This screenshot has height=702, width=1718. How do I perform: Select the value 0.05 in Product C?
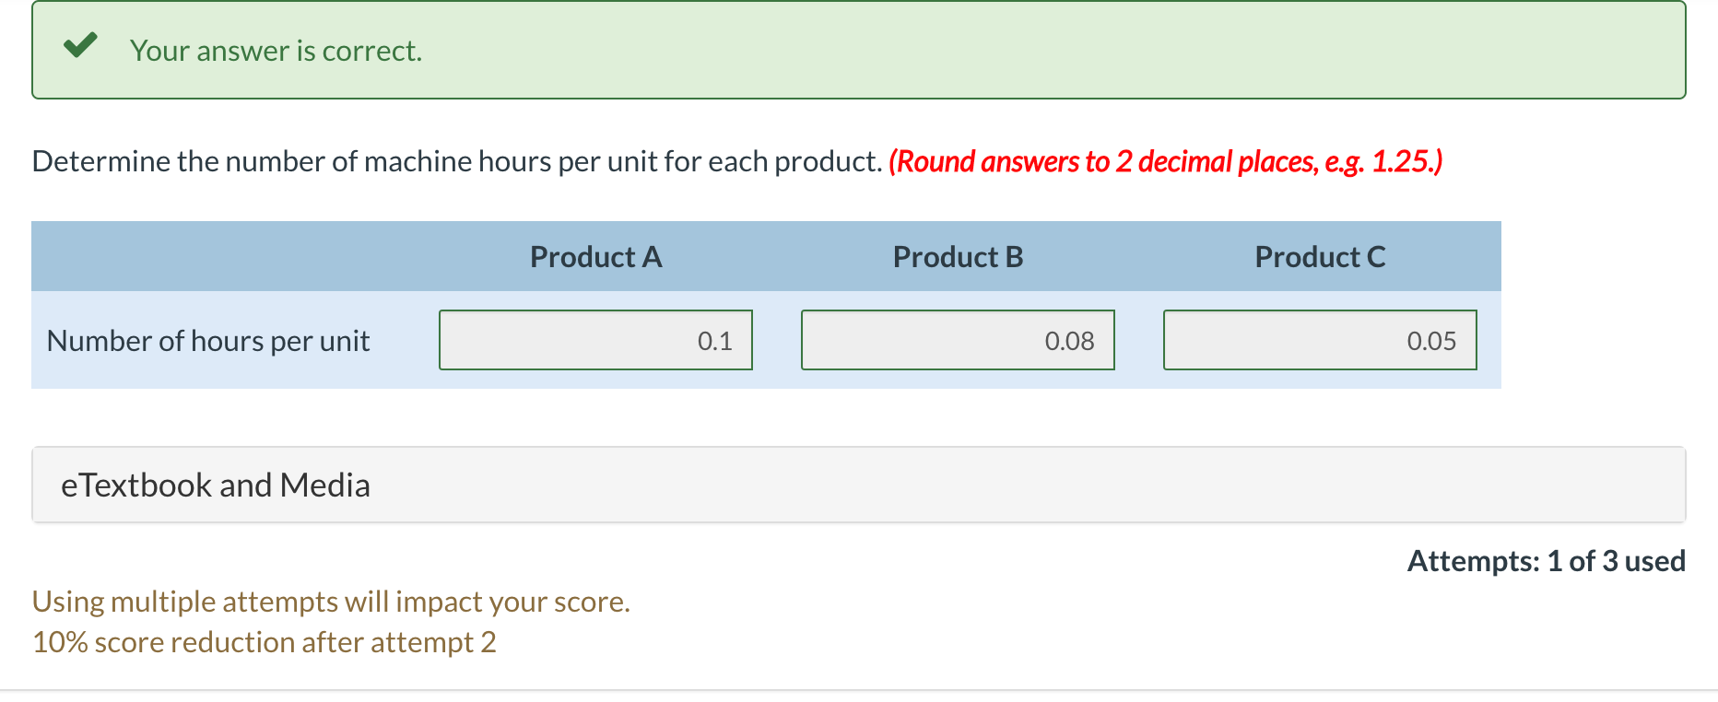point(1431,340)
